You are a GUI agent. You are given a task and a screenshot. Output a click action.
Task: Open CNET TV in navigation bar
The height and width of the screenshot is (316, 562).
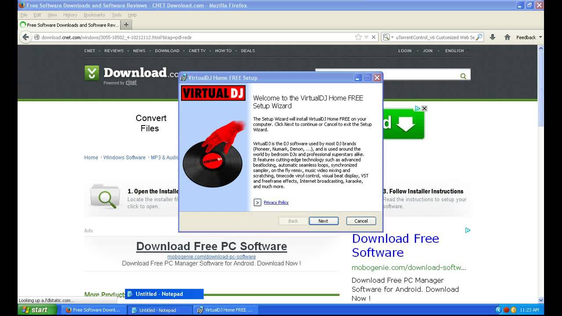[x=197, y=51]
